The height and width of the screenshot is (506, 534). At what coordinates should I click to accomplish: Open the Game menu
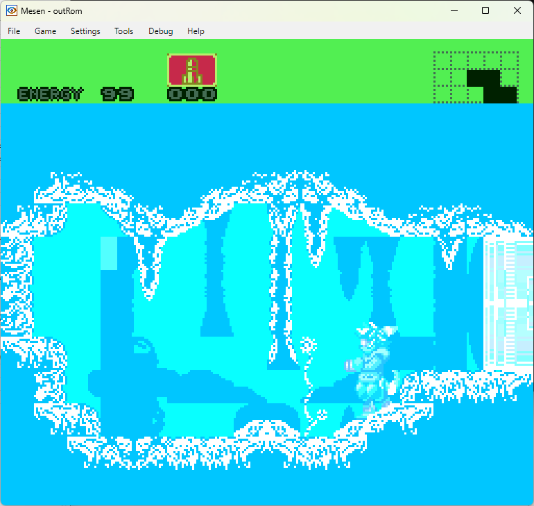(45, 31)
